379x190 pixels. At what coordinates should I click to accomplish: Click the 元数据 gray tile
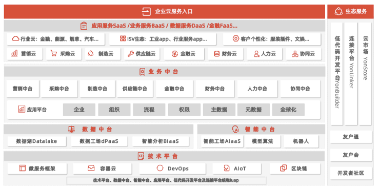click(253, 110)
